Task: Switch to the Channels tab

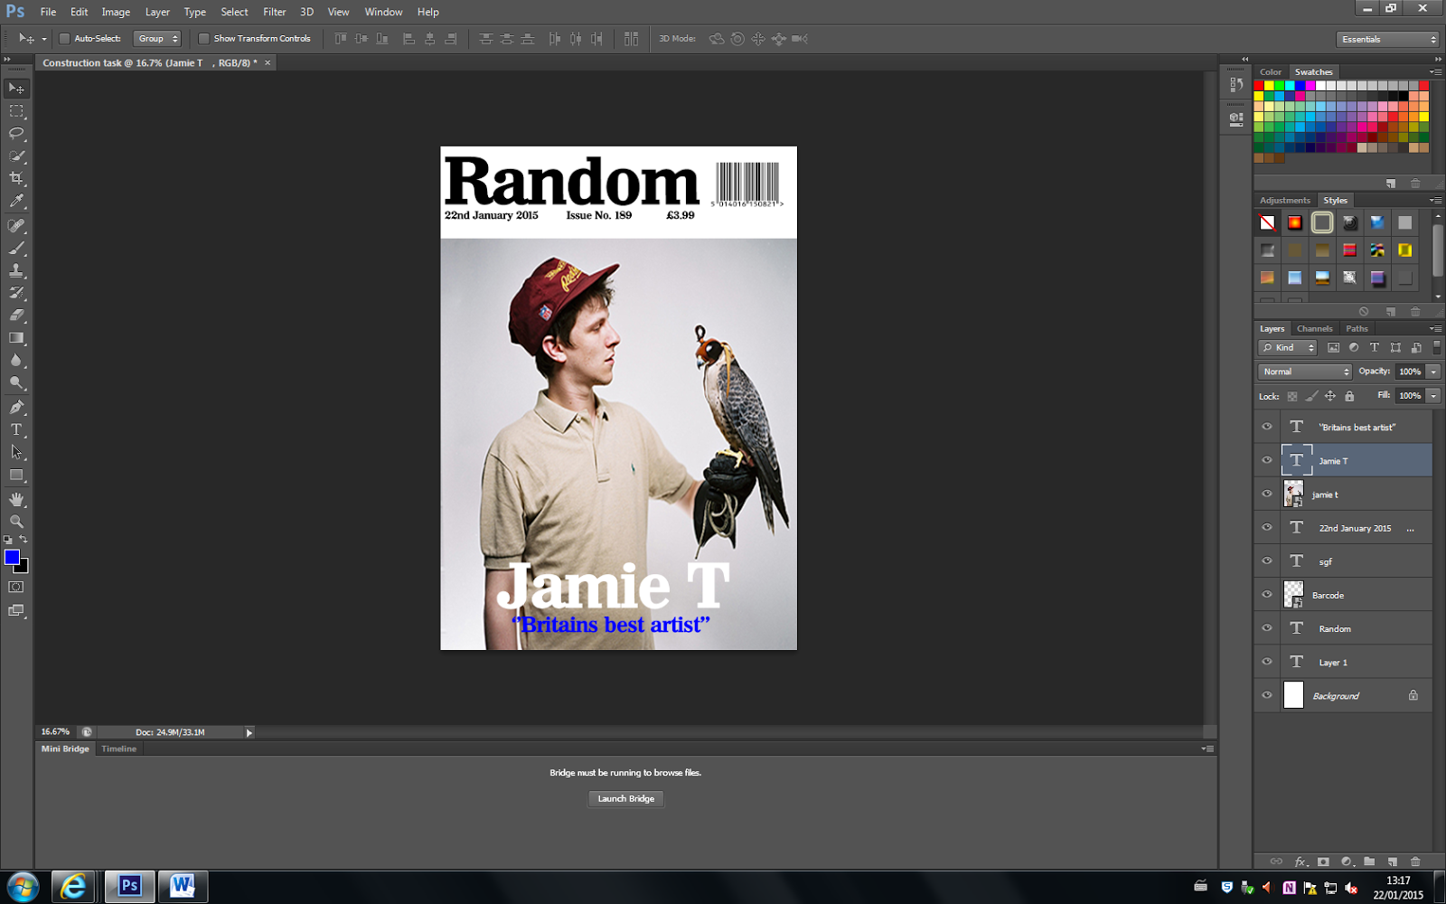Action: [1314, 328]
